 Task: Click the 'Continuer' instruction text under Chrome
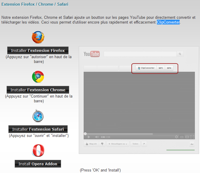click(x=39, y=98)
